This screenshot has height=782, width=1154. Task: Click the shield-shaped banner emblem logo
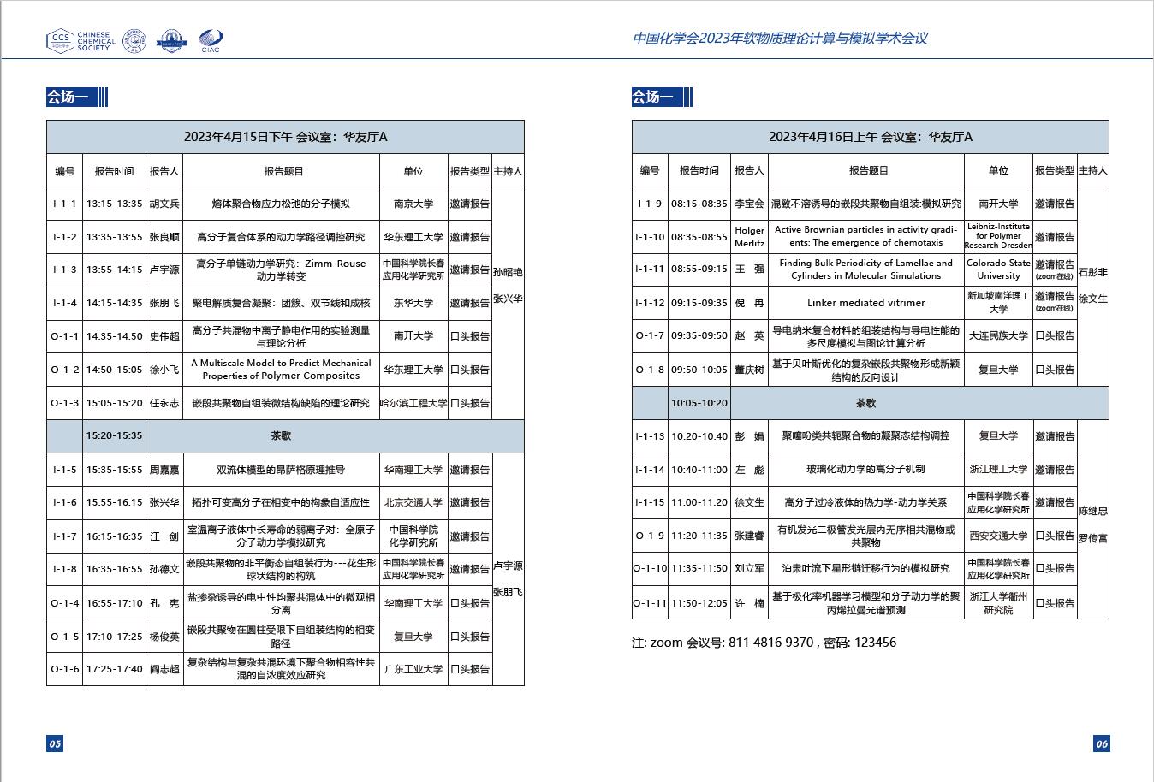pyautogui.click(x=171, y=40)
